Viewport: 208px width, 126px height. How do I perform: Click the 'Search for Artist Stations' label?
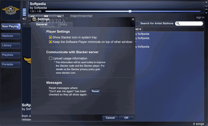(x=157, y=24)
